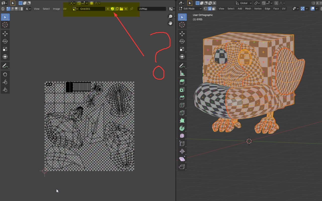Select the Inset Faces tool

182,90
